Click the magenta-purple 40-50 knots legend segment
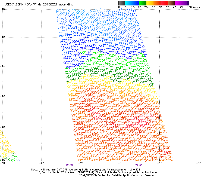Screen dimensions: 201x177 click(182, 3)
